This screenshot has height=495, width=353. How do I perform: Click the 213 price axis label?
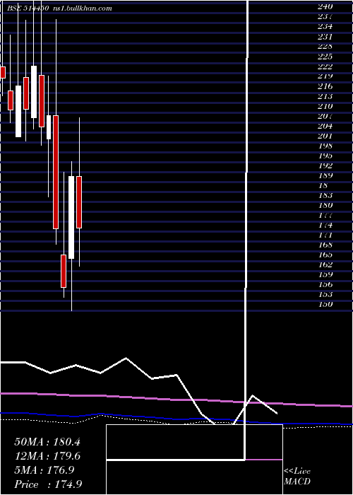tap(325, 96)
